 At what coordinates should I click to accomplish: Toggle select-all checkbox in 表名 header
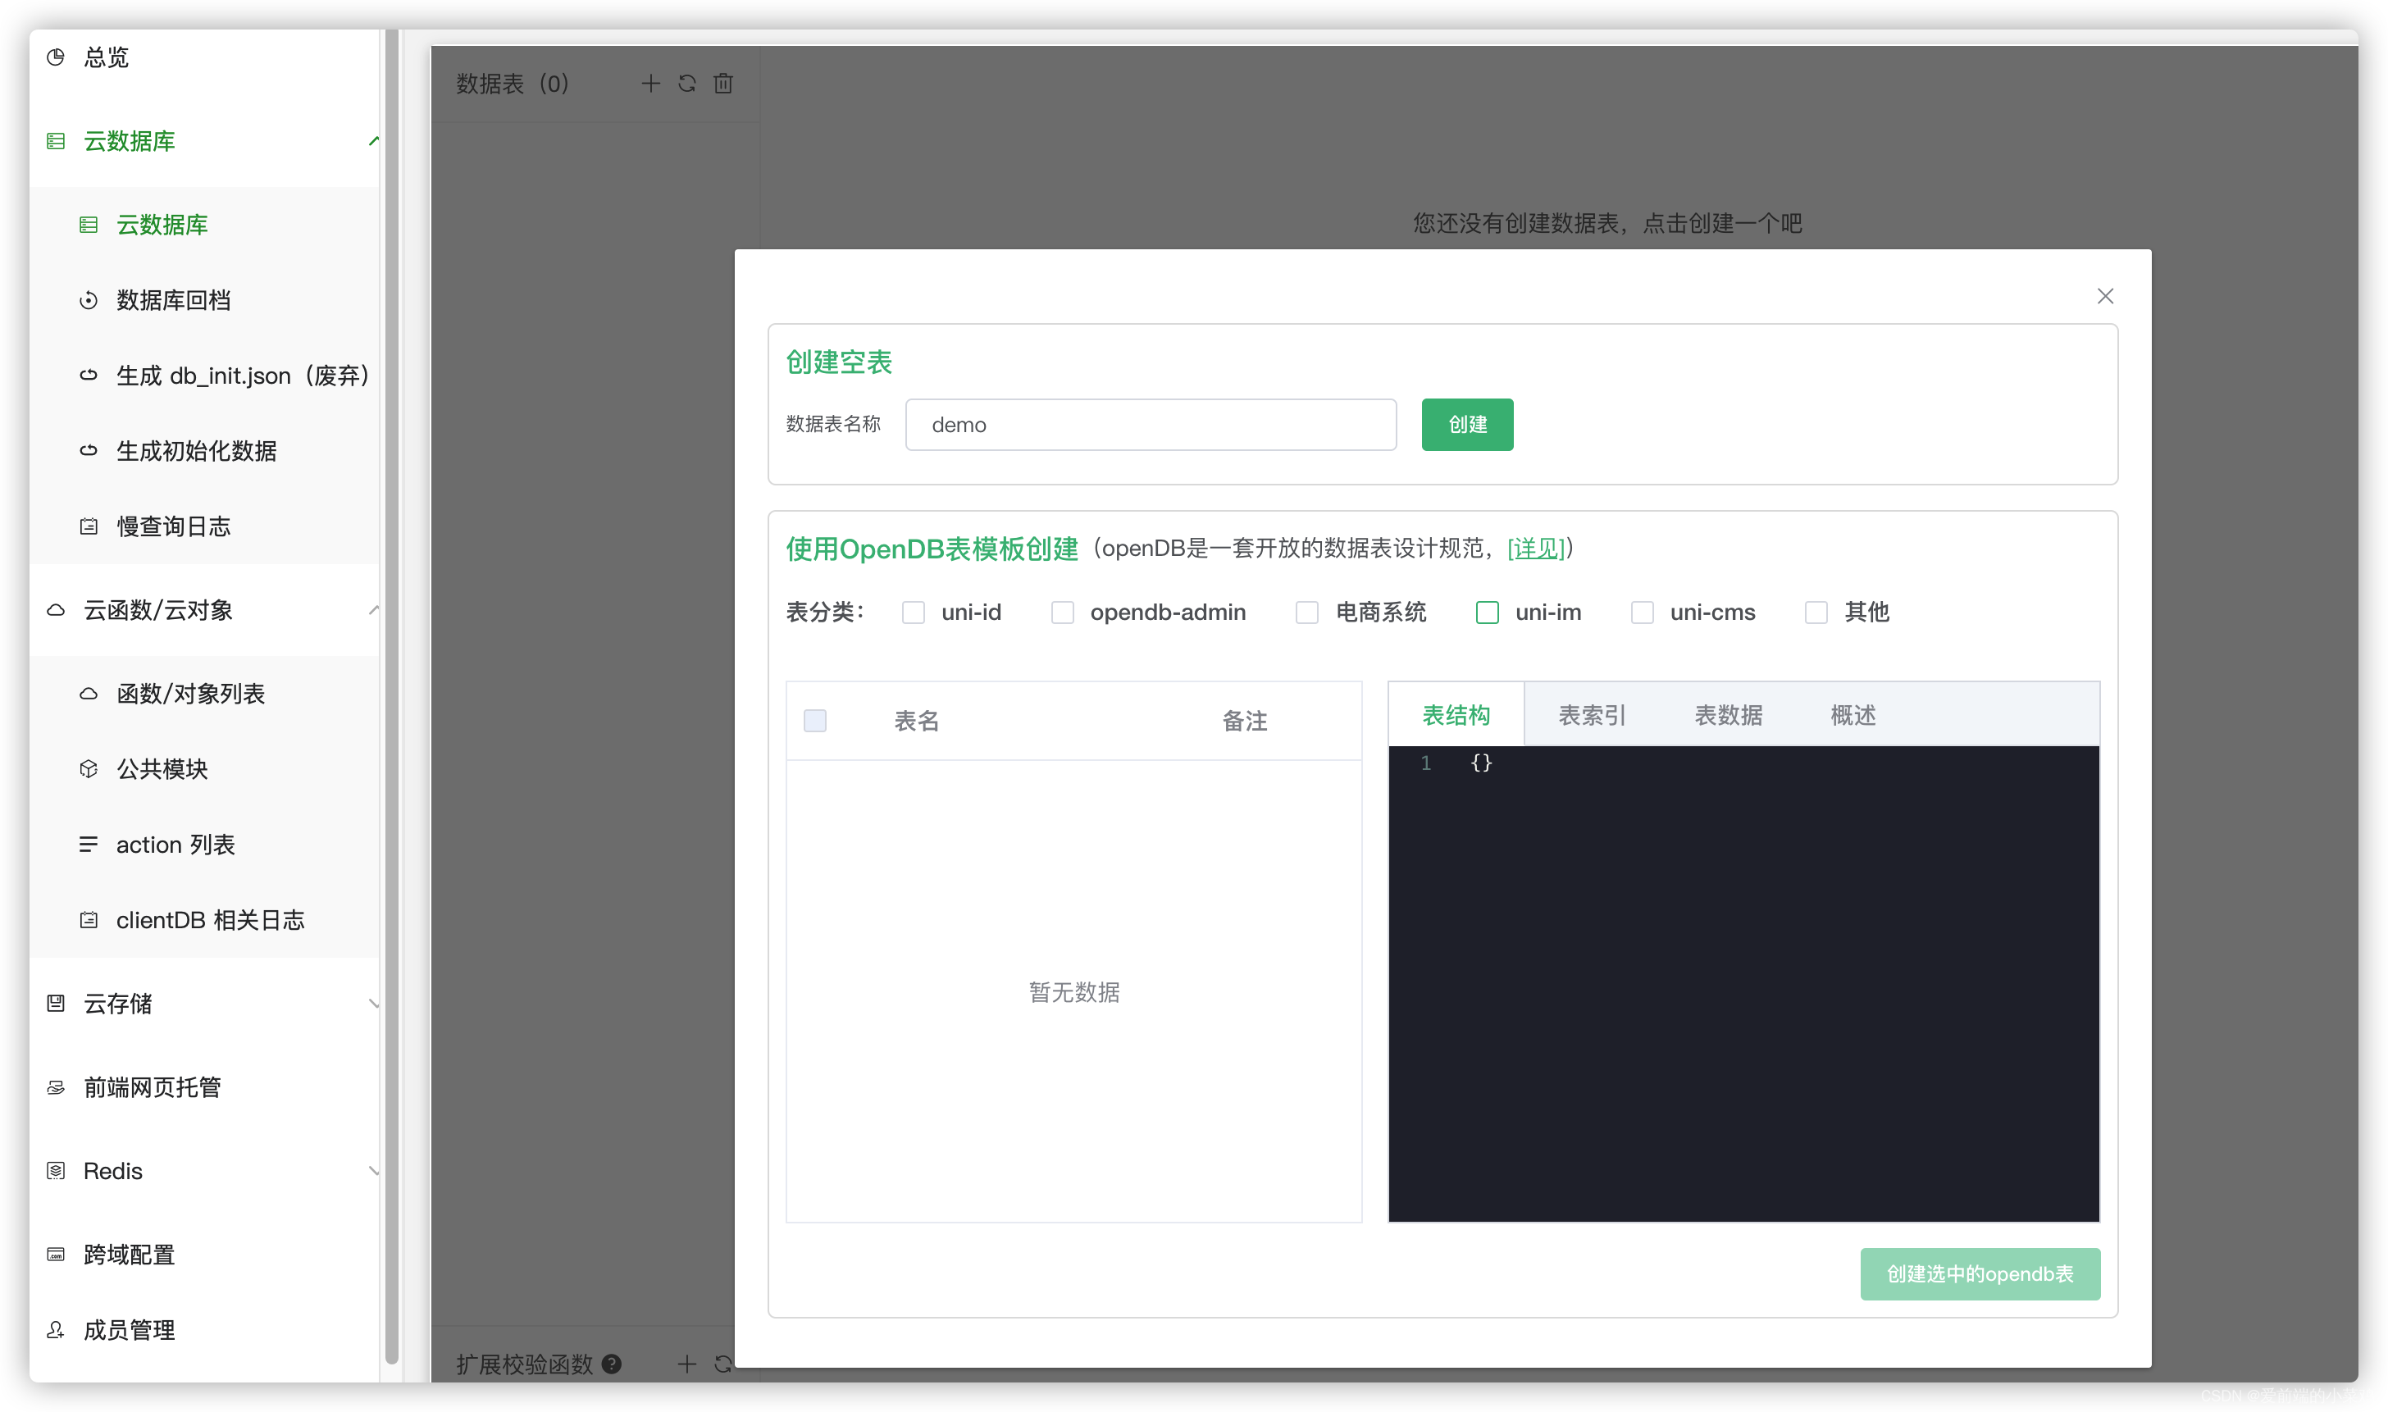815,720
